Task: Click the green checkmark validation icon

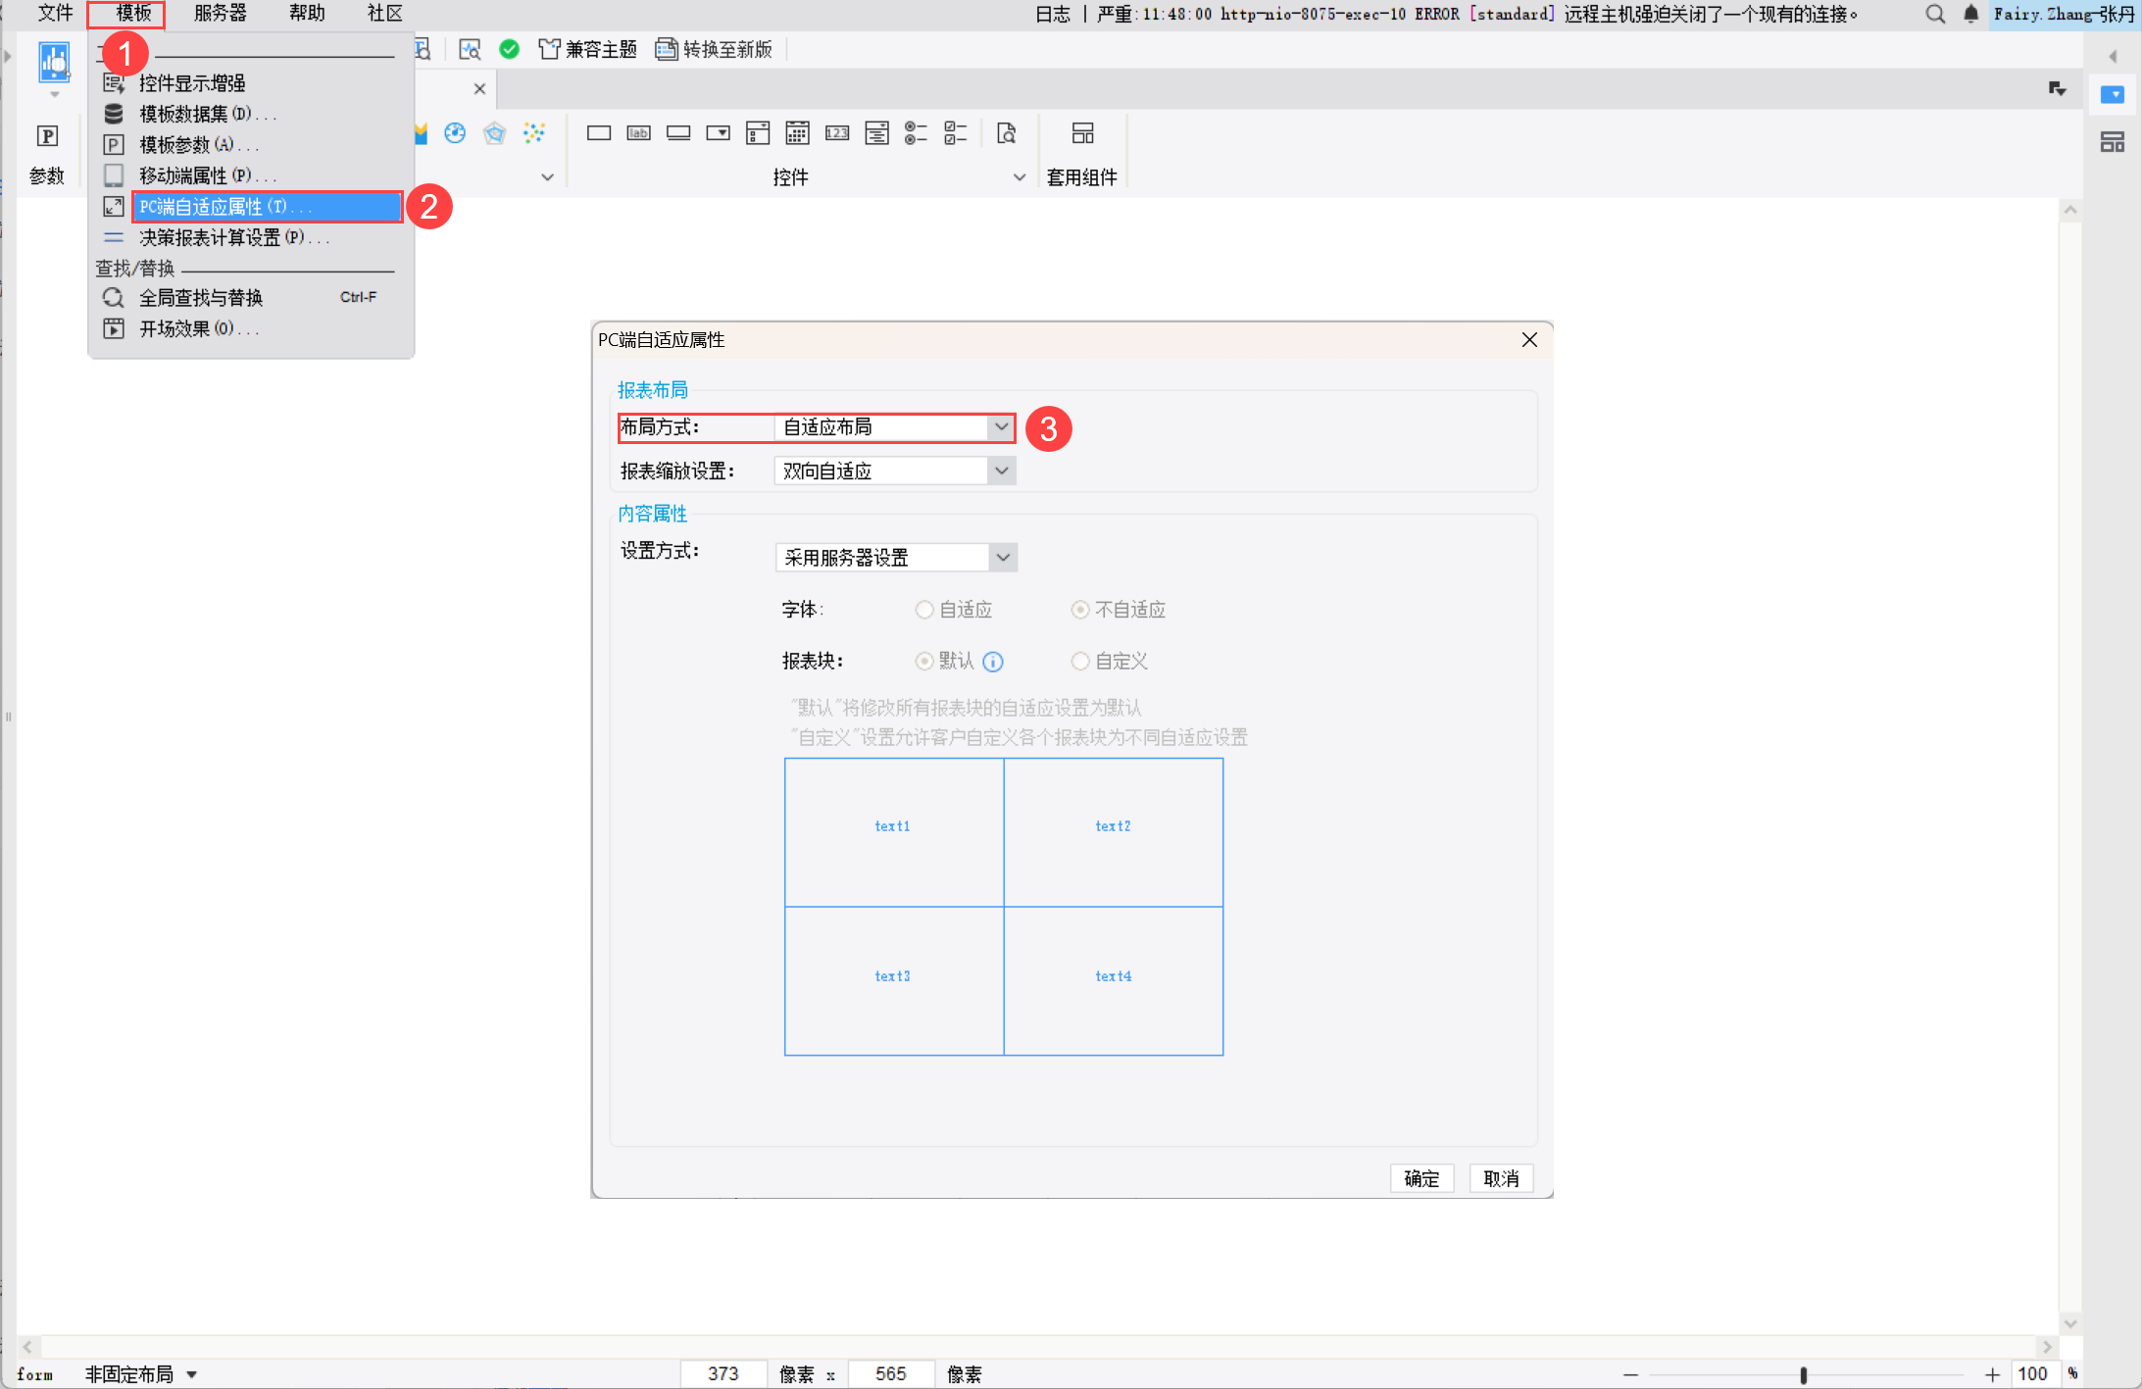Action: pyautogui.click(x=509, y=49)
